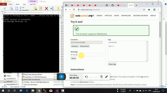The image size is (167, 93).
Task: Open Task View on the taskbar
Action: [x=15, y=91]
